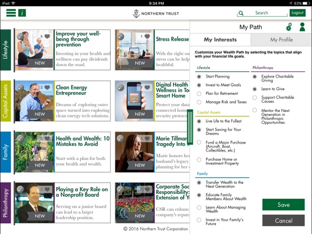This screenshot has height=234, width=312.
Task: Open smartphone home image thumbnail
Action: coord(135,101)
